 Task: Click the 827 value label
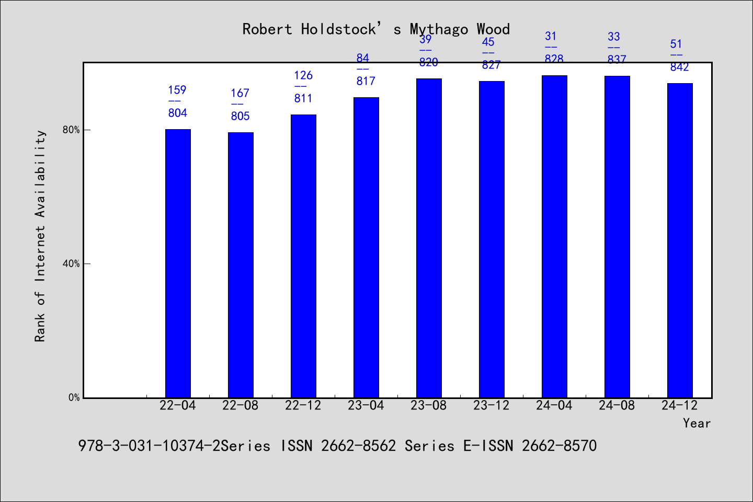[492, 65]
